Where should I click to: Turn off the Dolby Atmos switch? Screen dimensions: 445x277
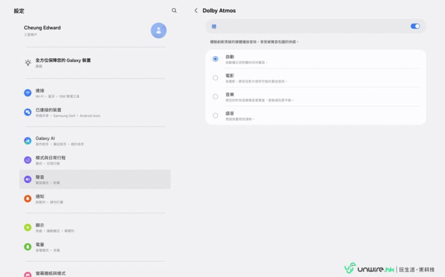click(x=415, y=26)
